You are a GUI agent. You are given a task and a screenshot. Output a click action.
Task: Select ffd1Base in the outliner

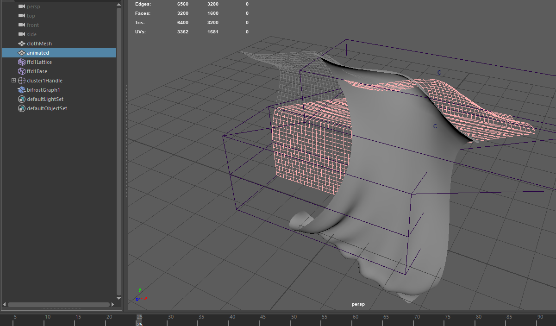click(36, 71)
